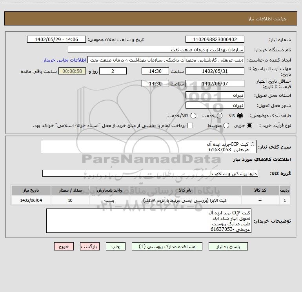Click the توضیحات خریدار text area
302x292 pixels.
coord(149,221)
